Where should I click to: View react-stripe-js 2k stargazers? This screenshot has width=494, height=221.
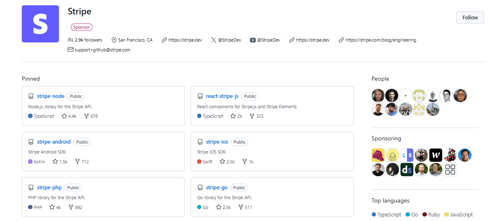236,116
